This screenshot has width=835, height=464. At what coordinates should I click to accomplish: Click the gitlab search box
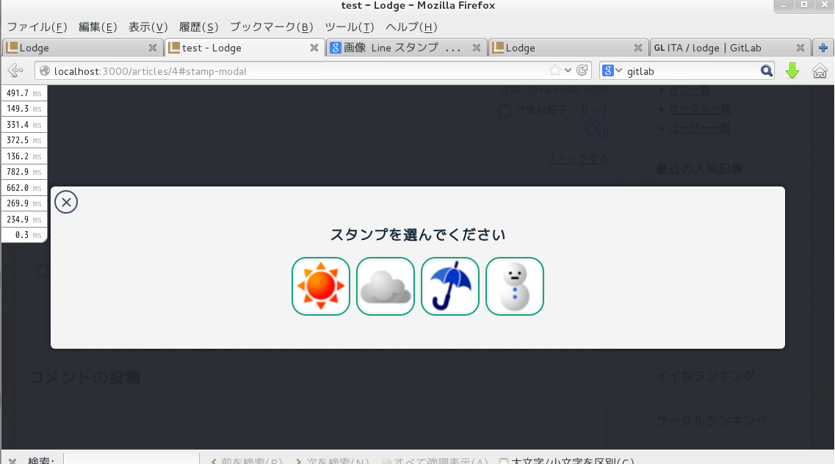(x=690, y=71)
